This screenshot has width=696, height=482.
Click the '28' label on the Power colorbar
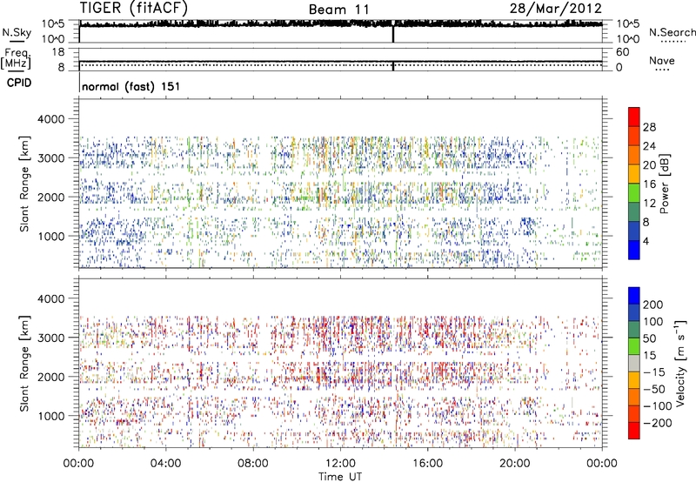click(x=649, y=127)
